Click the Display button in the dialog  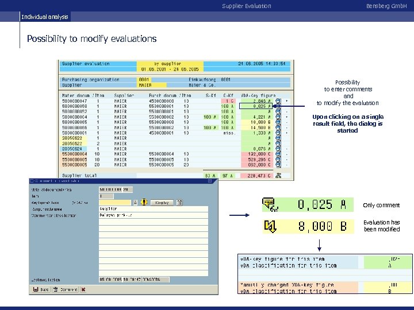coord(162,203)
